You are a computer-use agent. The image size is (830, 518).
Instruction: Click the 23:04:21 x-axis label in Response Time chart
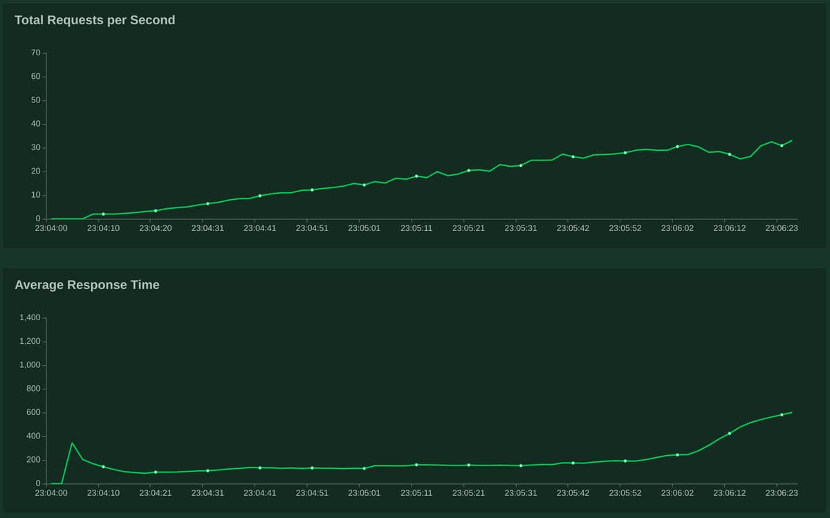coord(156,493)
